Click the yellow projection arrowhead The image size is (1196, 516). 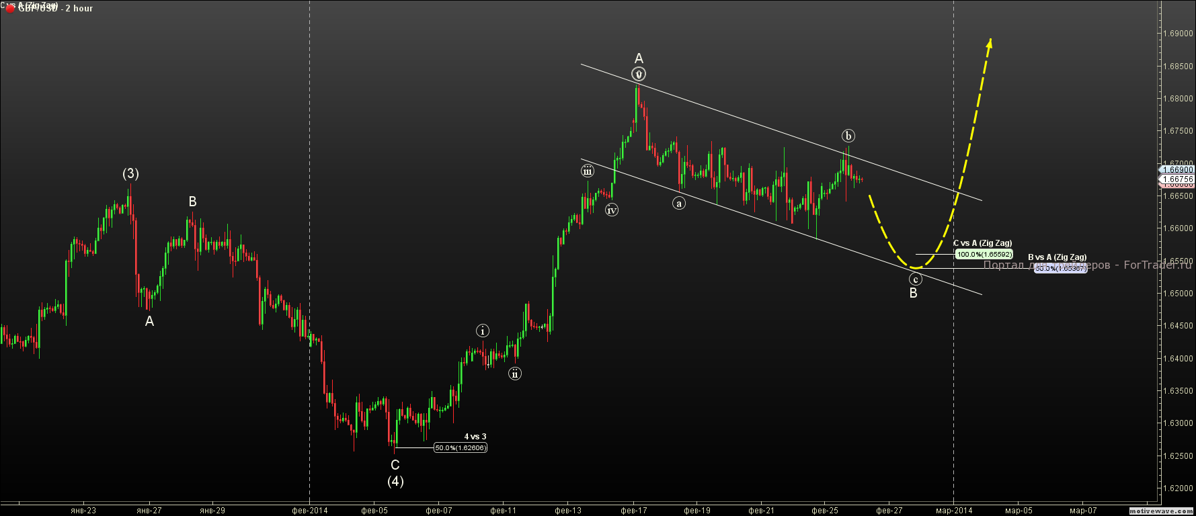coord(990,42)
